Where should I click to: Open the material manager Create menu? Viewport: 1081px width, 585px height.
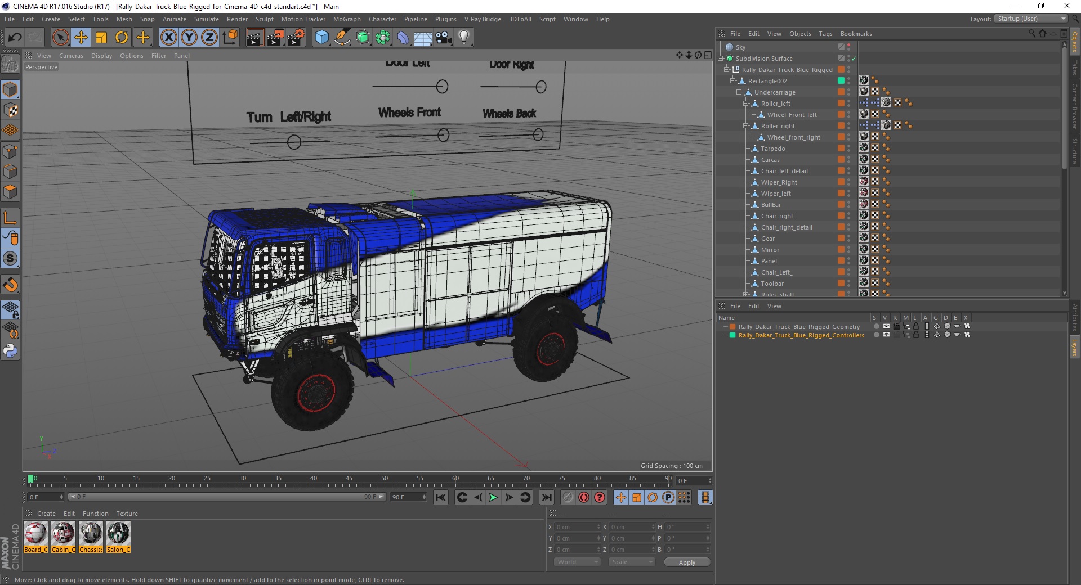coord(46,514)
